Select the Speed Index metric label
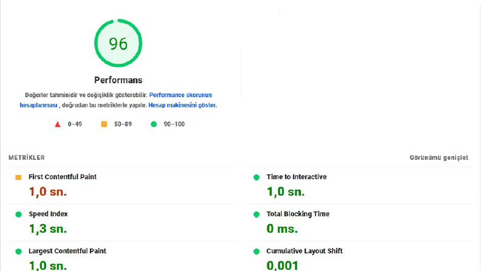The width and height of the screenshot is (482, 271). 48,214
